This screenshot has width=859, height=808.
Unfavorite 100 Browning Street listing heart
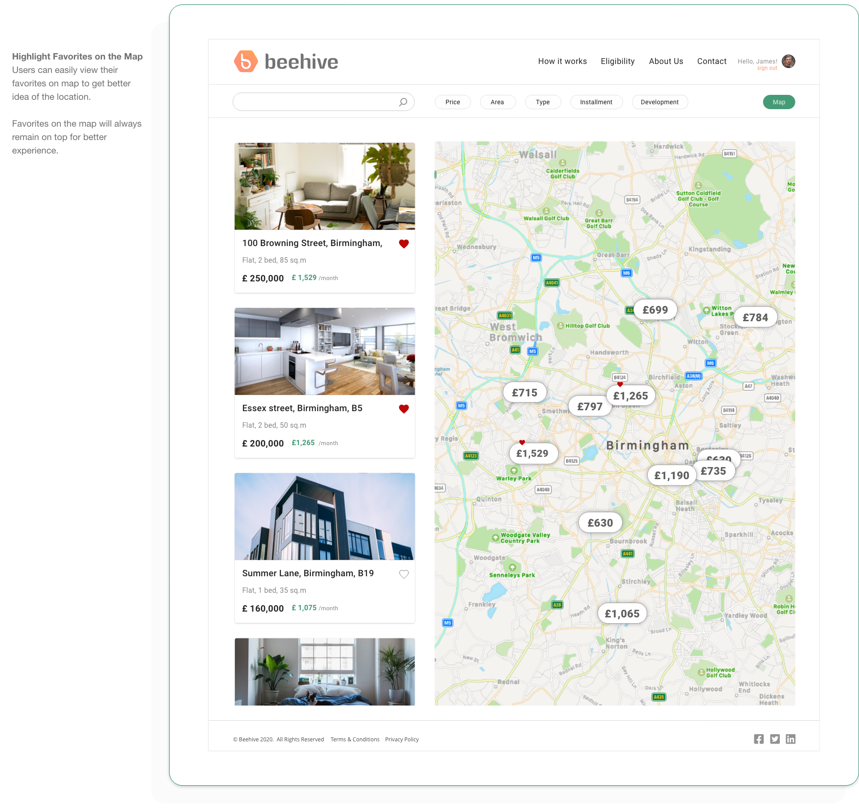click(x=404, y=244)
